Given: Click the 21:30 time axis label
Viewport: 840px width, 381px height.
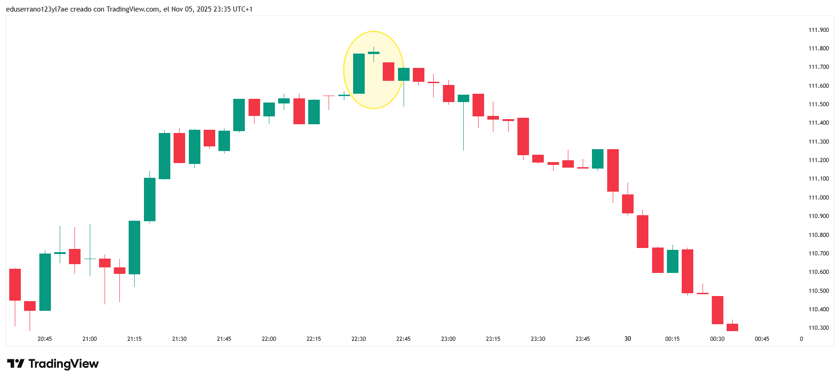Looking at the screenshot, I should pos(179,339).
